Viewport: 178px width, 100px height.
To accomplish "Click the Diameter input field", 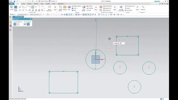I will (x=122, y=43).
